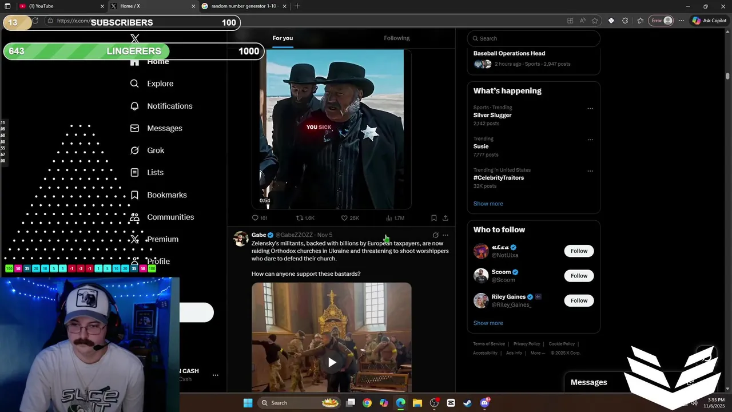This screenshot has height=412, width=732.
Task: Open options for Susie trend
Action: pos(590,140)
